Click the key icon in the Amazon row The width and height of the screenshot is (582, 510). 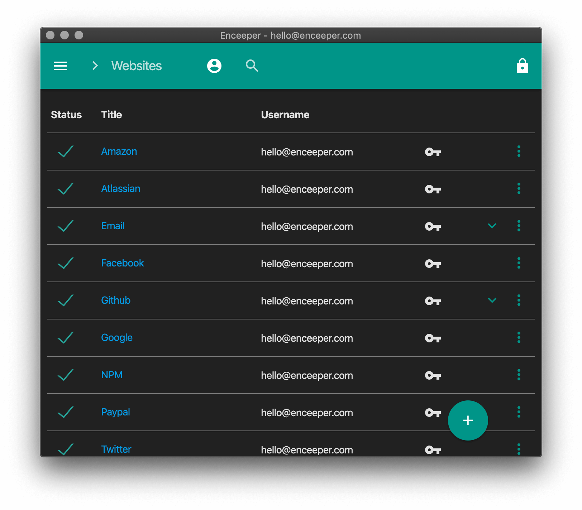coord(433,152)
